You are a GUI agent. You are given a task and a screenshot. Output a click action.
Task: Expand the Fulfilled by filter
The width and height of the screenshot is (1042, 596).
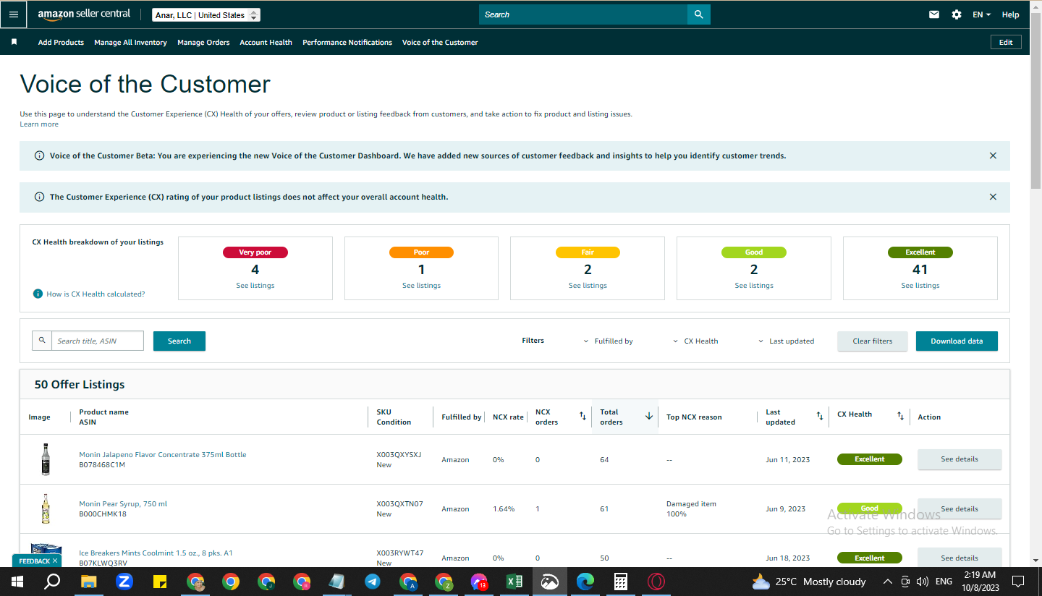pyautogui.click(x=608, y=341)
